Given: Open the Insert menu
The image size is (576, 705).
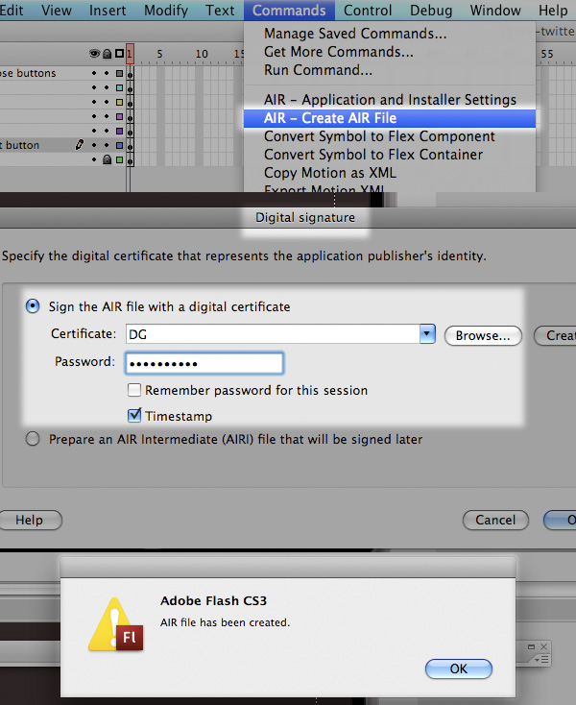Looking at the screenshot, I should coord(108,11).
